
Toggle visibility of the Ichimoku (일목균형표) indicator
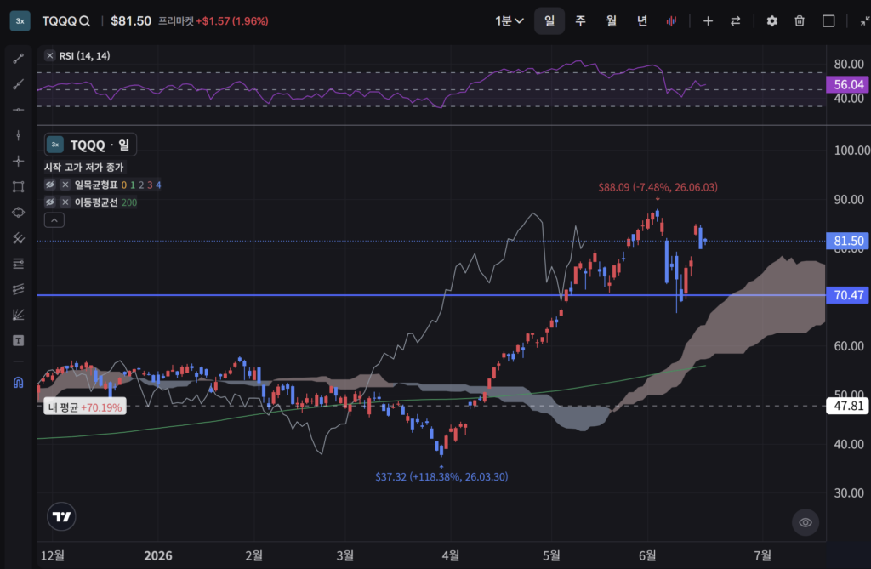point(50,185)
